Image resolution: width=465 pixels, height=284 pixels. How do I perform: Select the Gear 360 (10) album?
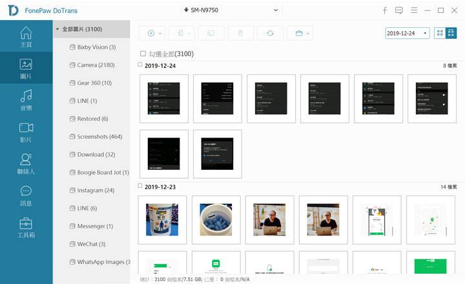[x=90, y=83]
